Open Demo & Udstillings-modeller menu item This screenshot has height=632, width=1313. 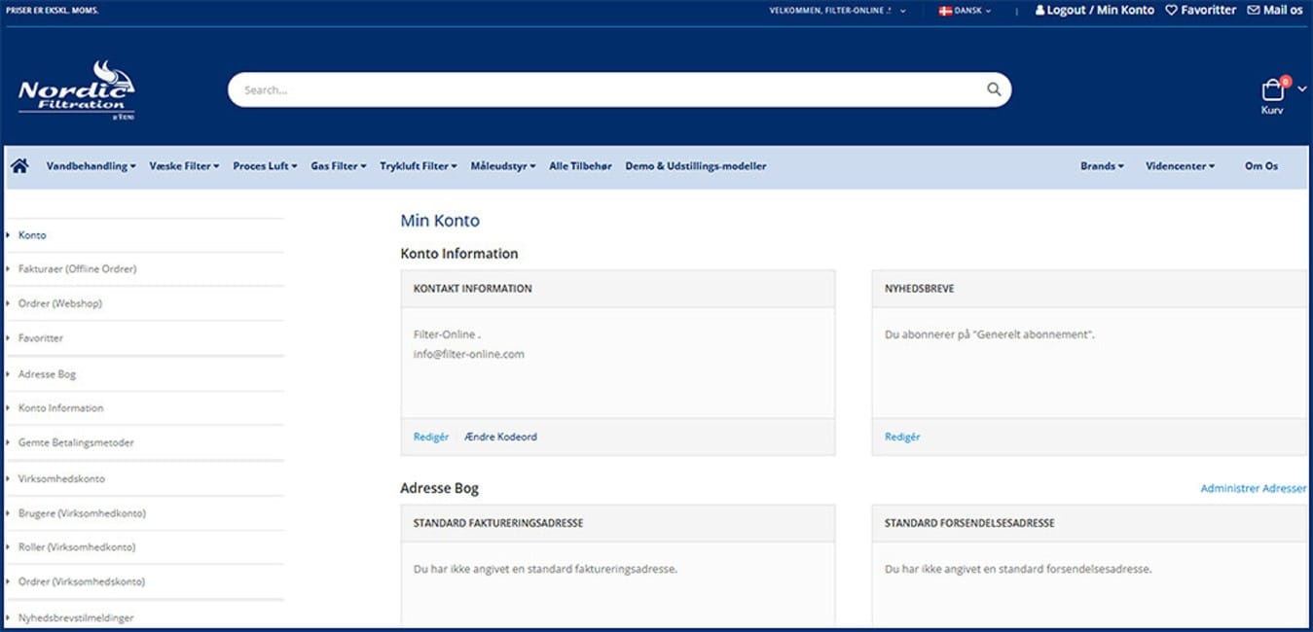[x=696, y=166]
